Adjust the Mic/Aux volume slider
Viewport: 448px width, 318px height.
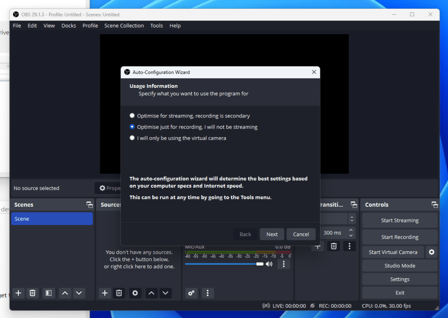click(x=224, y=264)
